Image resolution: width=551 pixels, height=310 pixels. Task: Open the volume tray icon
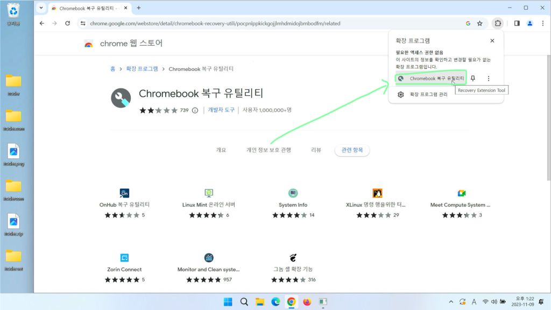tap(494, 302)
